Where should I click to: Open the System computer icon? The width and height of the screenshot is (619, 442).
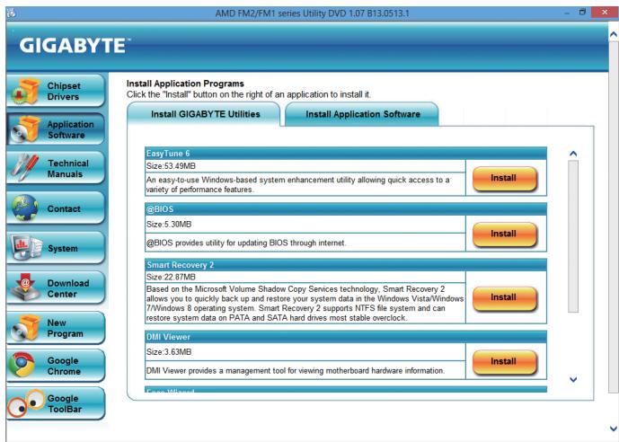point(26,247)
